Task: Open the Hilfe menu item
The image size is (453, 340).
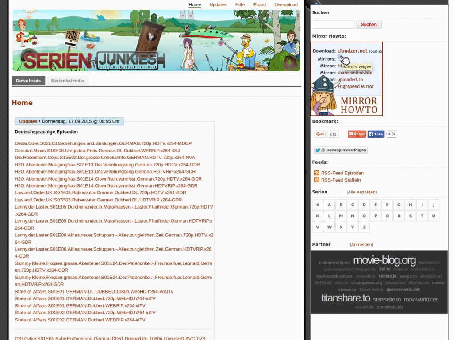Action: point(240,4)
